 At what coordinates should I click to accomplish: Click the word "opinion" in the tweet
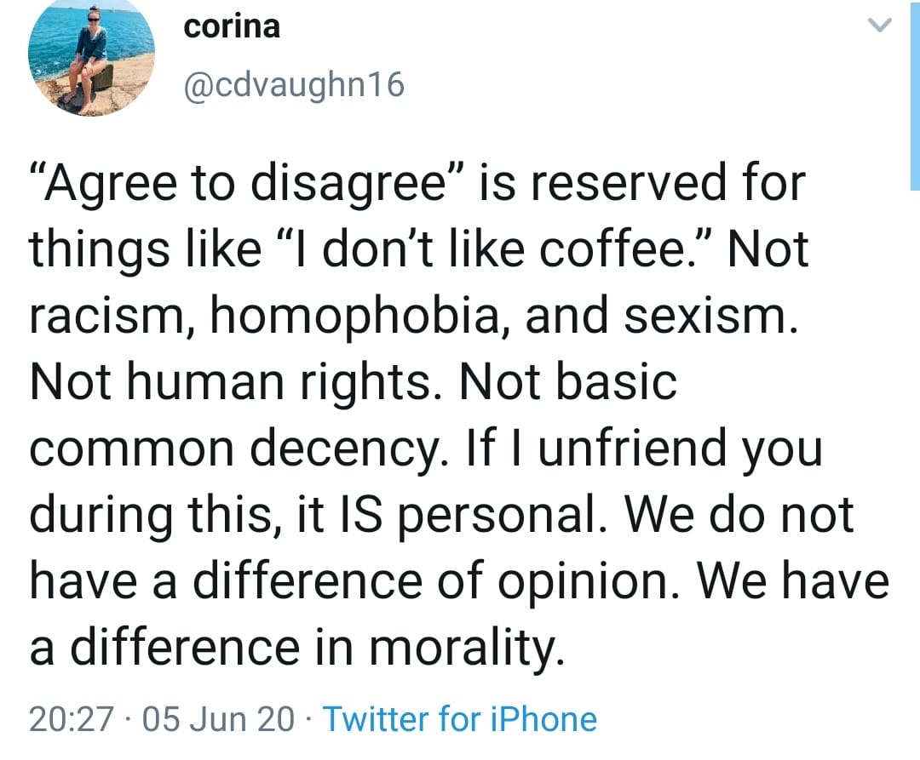[584, 580]
